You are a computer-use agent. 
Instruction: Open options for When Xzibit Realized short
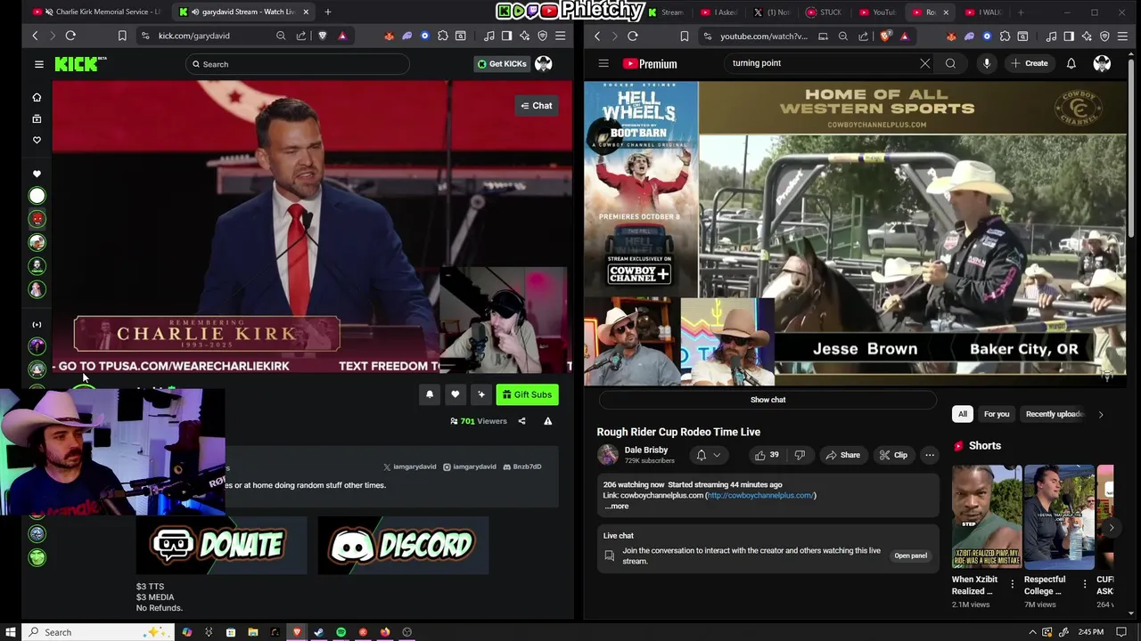click(x=1012, y=584)
